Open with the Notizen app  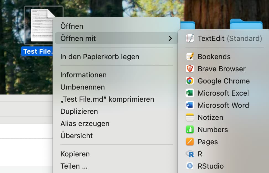tap(210, 117)
